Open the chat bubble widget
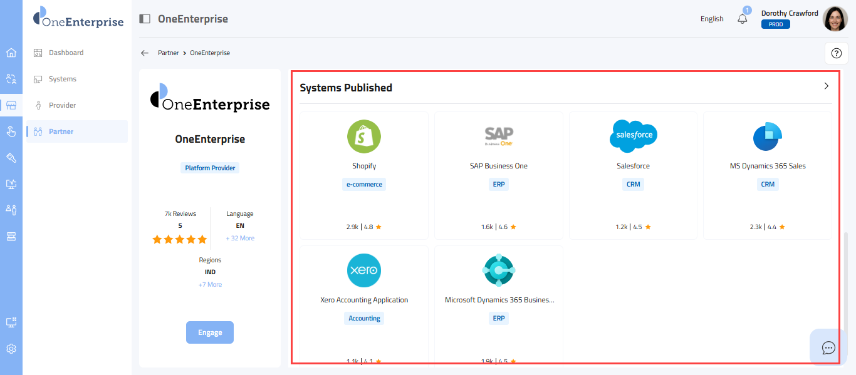856x375 pixels. click(x=828, y=347)
